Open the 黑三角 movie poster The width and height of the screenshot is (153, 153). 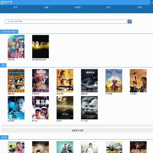[40, 108]
